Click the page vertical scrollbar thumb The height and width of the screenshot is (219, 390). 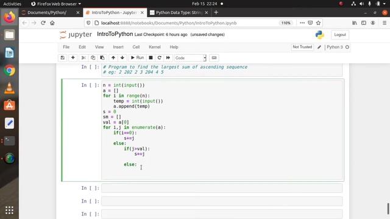click(x=388, y=209)
